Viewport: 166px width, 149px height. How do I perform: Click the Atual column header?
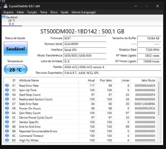[87, 80]
